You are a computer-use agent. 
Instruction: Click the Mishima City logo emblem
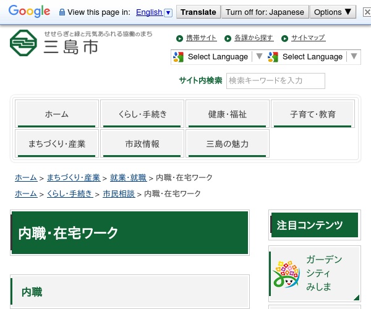point(24,43)
